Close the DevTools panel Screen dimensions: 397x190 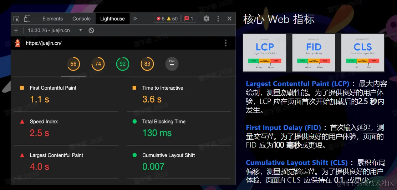coord(229,19)
